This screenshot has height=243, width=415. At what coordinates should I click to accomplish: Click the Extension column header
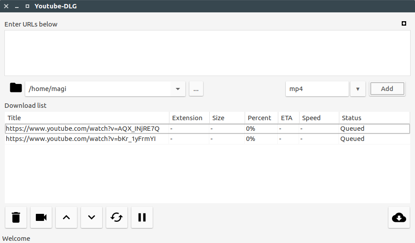pyautogui.click(x=189, y=118)
